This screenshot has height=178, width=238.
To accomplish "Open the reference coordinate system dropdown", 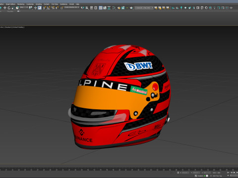I will coord(24,7).
